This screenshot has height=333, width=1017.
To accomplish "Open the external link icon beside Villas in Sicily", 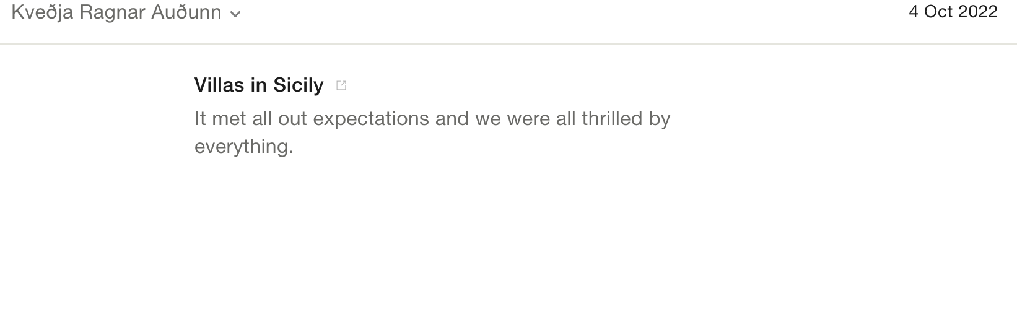I will [341, 85].
